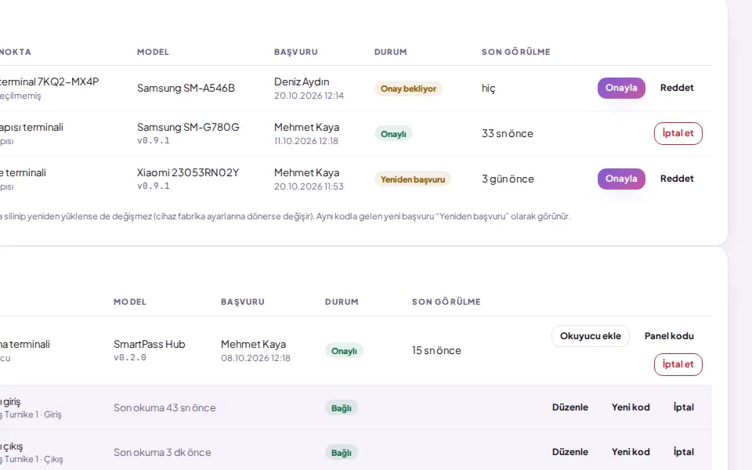Click the upper table's SON GÖRÜLME header
The image size is (752, 470).
coord(516,52)
